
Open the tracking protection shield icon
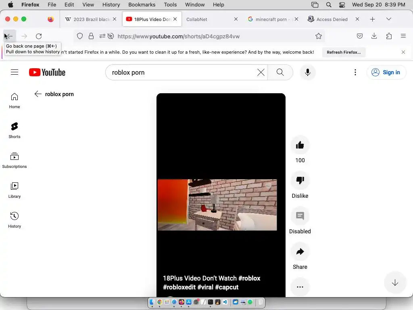pyautogui.click(x=80, y=36)
